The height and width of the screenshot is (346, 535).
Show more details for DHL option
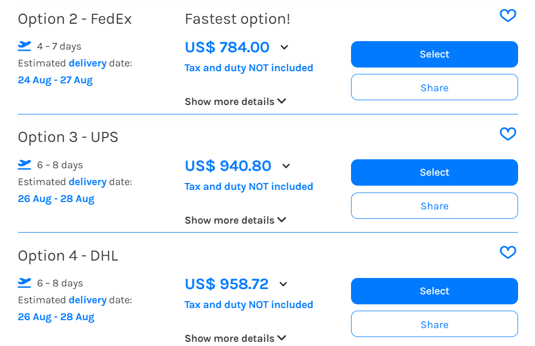click(235, 338)
